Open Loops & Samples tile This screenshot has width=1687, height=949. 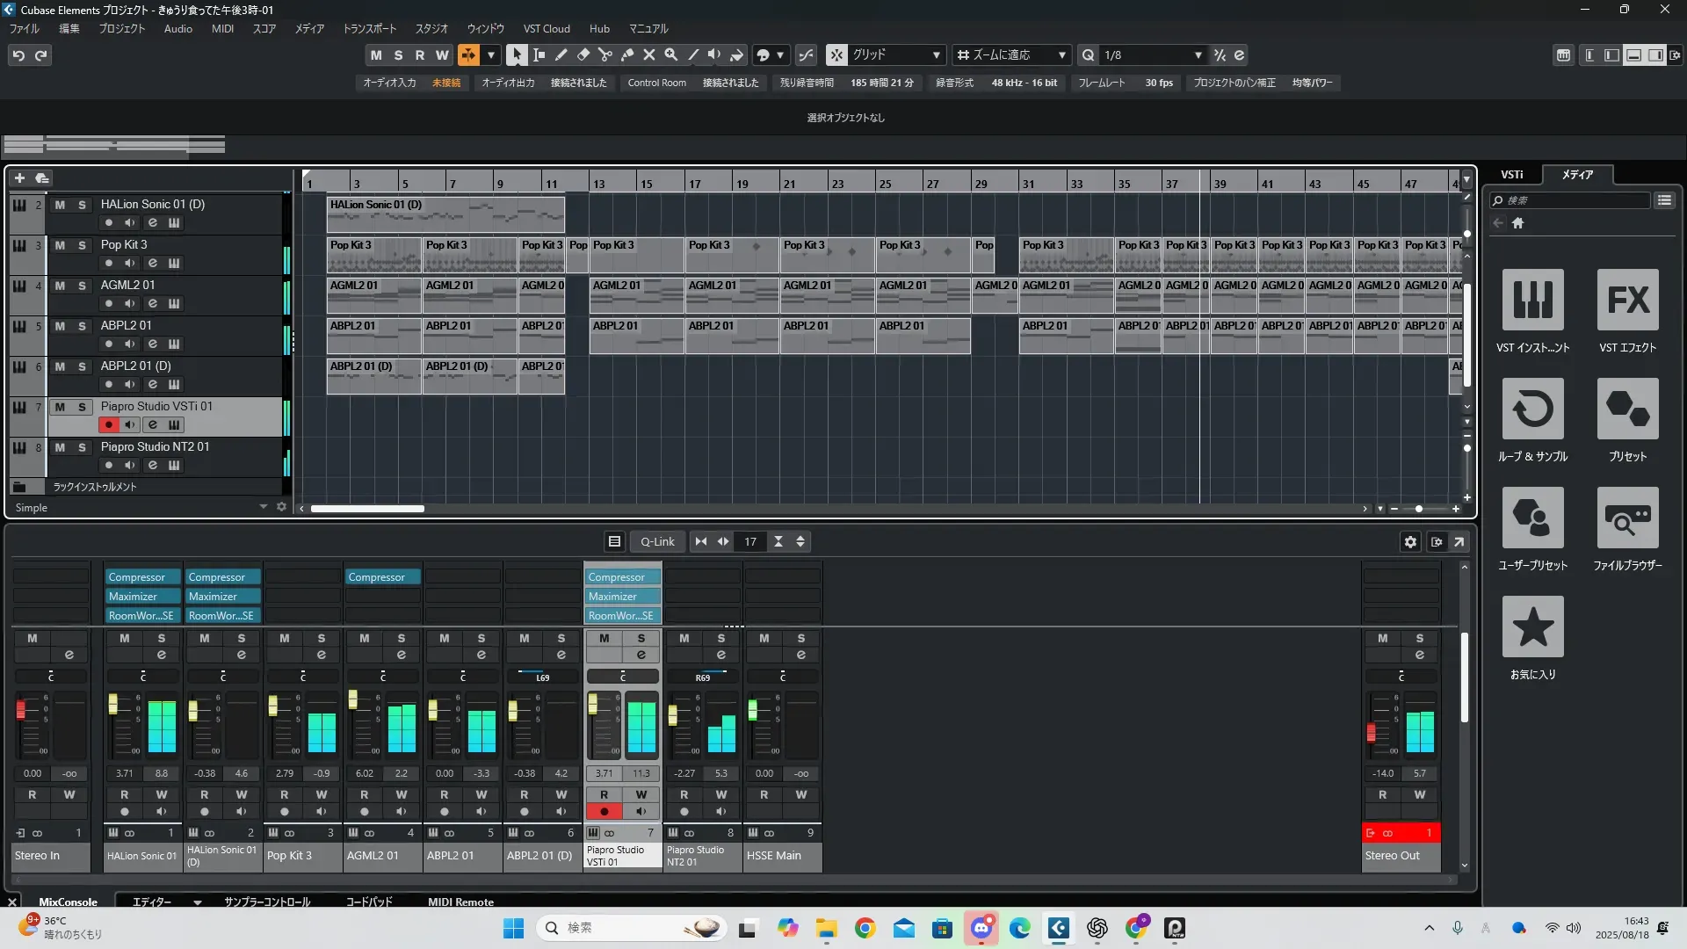pyautogui.click(x=1532, y=409)
